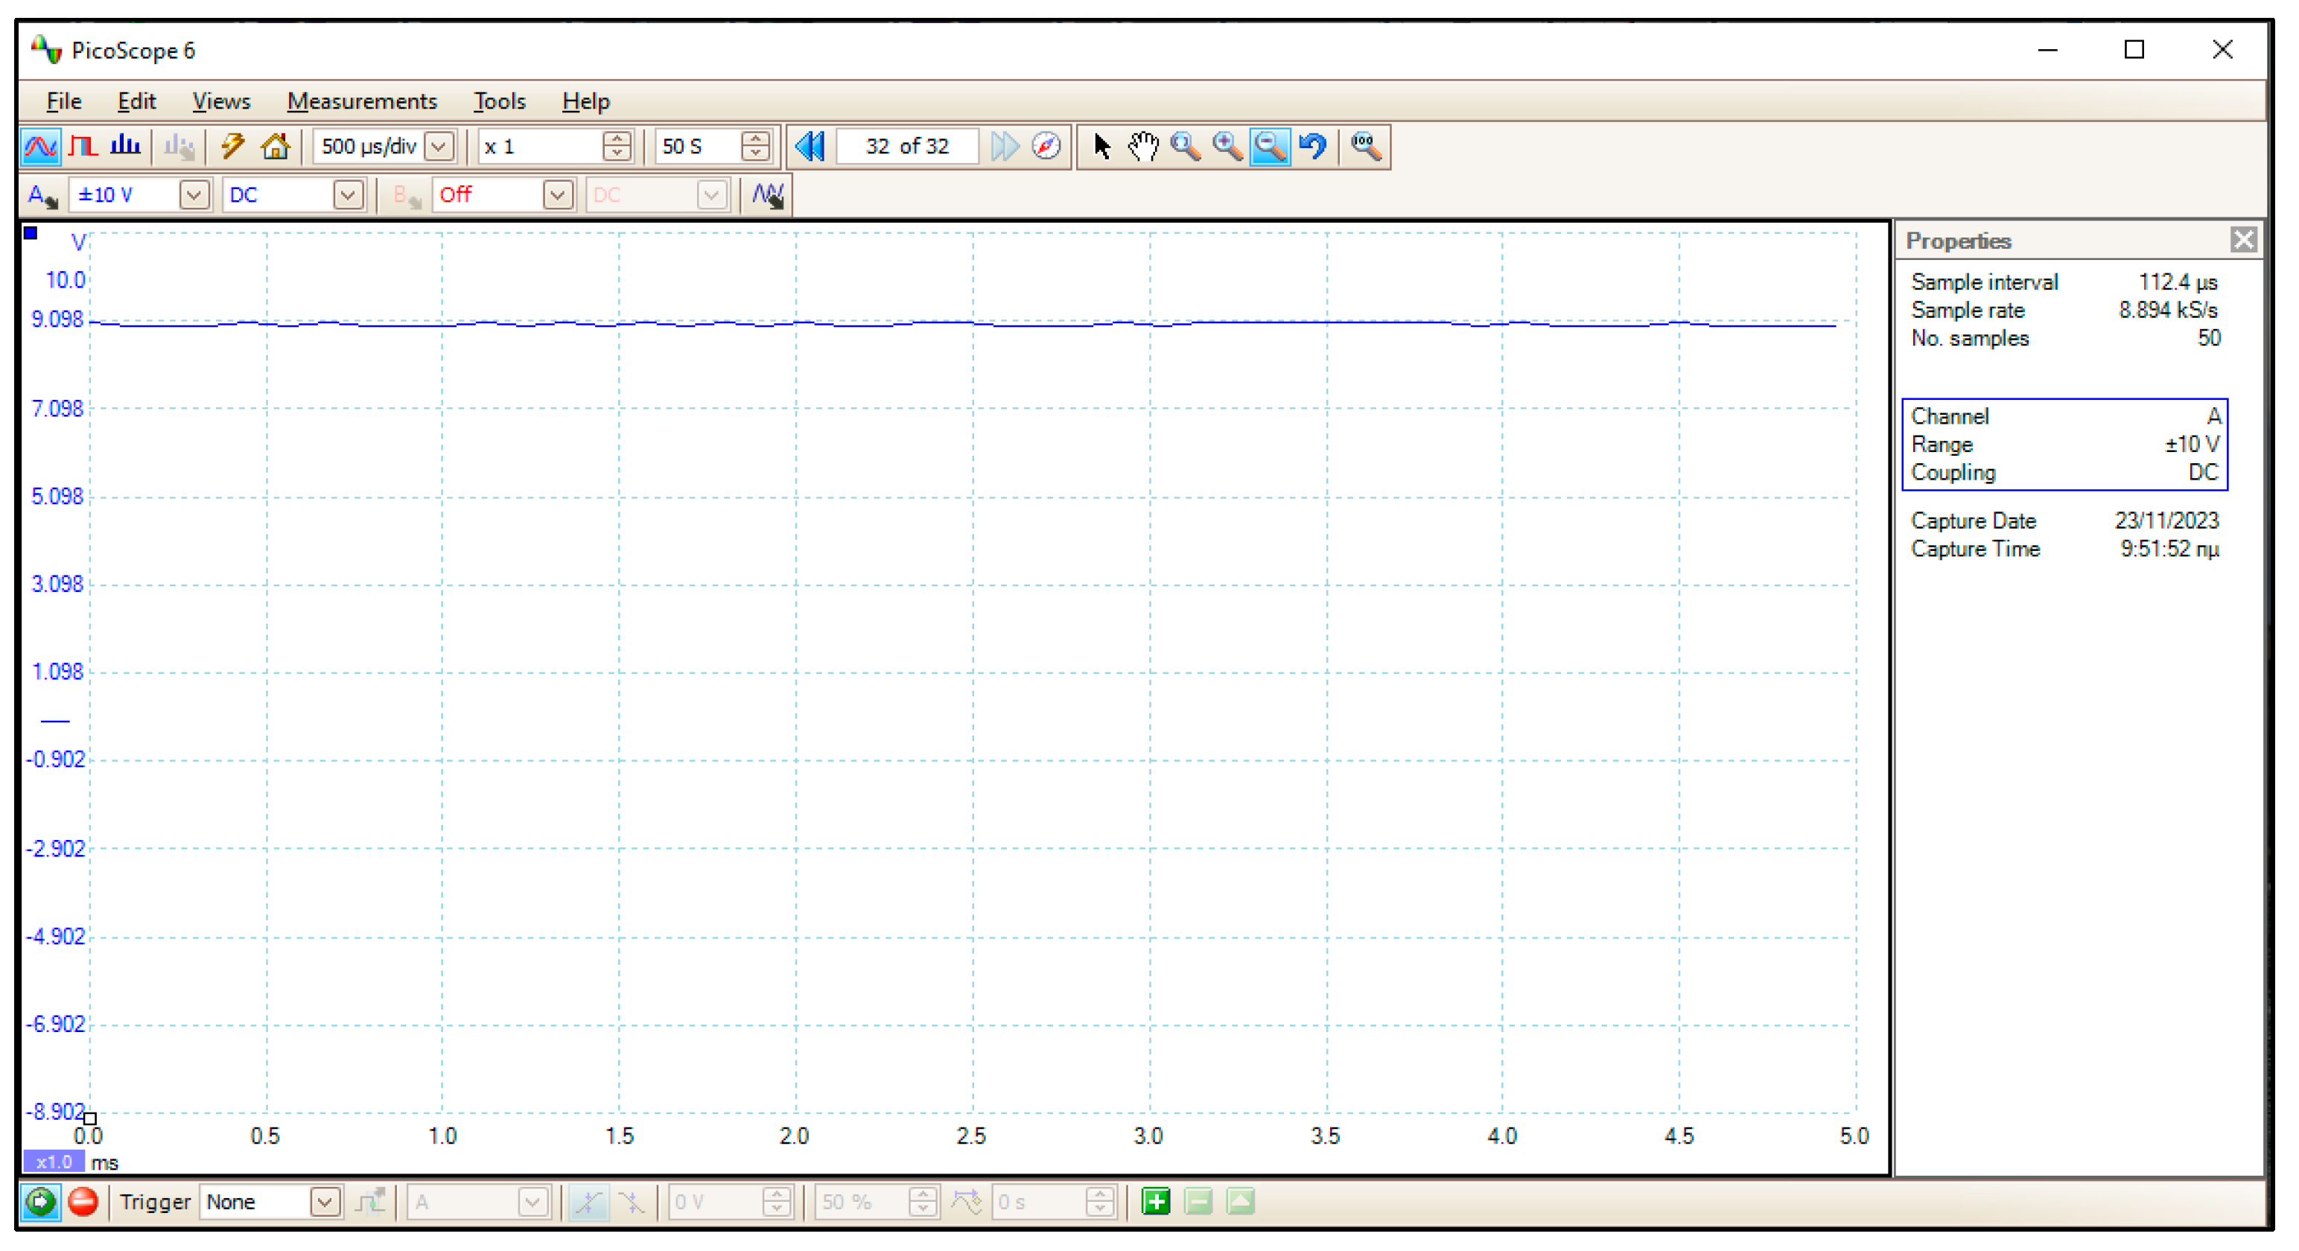
Task: Click the undo zoom arrow
Action: (1313, 147)
